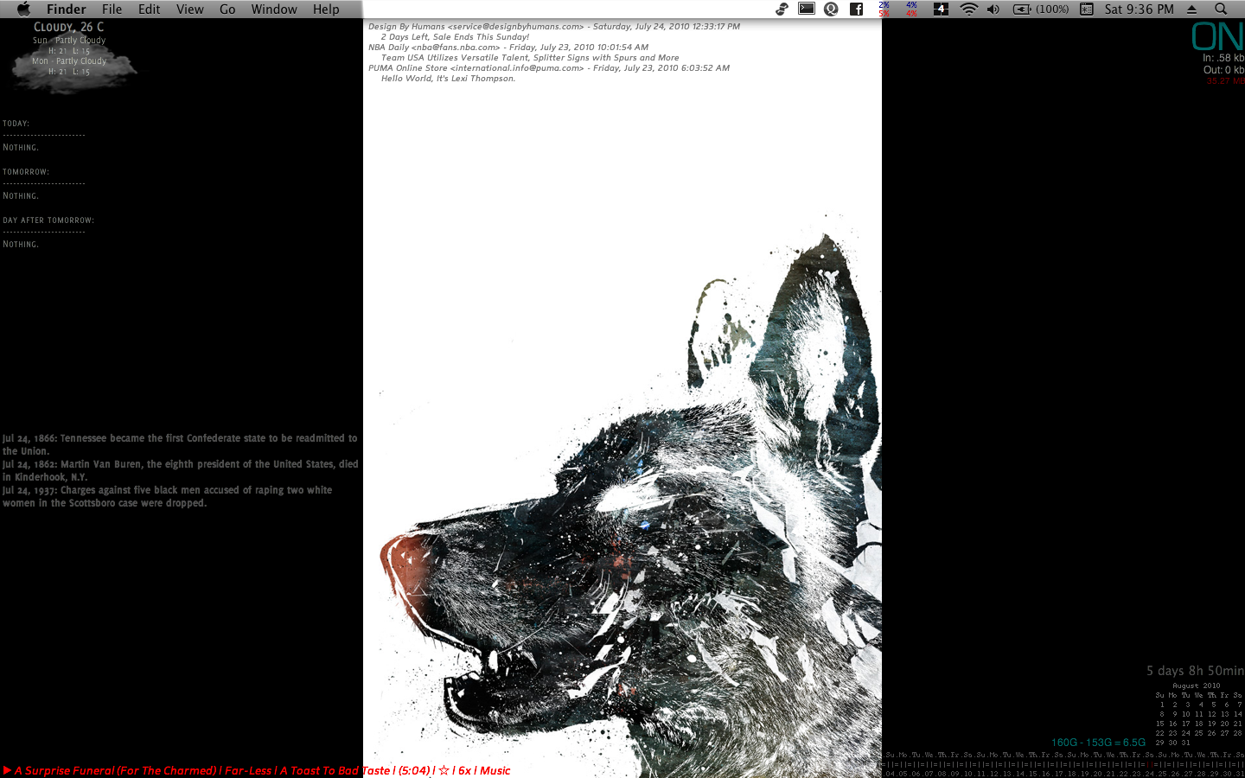
Task: Click the "August 2010" calendar heading
Action: pyautogui.click(x=1197, y=686)
